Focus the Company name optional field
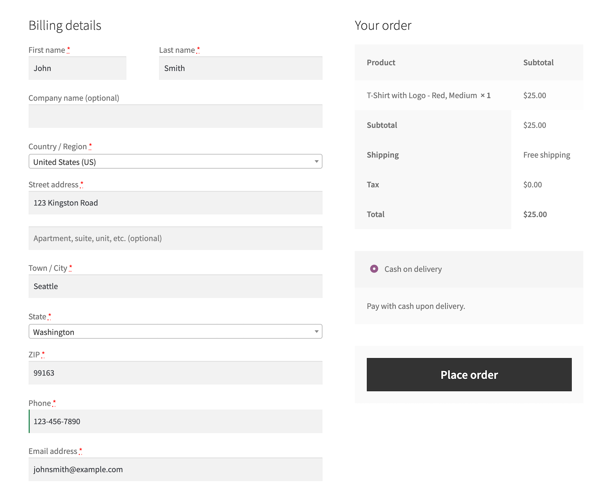The width and height of the screenshot is (612, 500). click(x=175, y=116)
